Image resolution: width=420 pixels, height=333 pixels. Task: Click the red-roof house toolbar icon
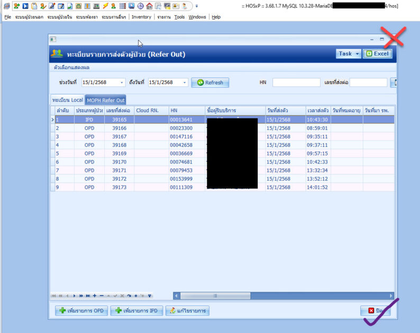[x=149, y=6]
